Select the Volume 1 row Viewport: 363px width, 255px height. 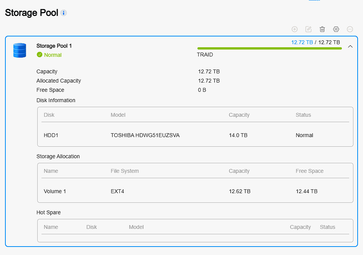195,191
